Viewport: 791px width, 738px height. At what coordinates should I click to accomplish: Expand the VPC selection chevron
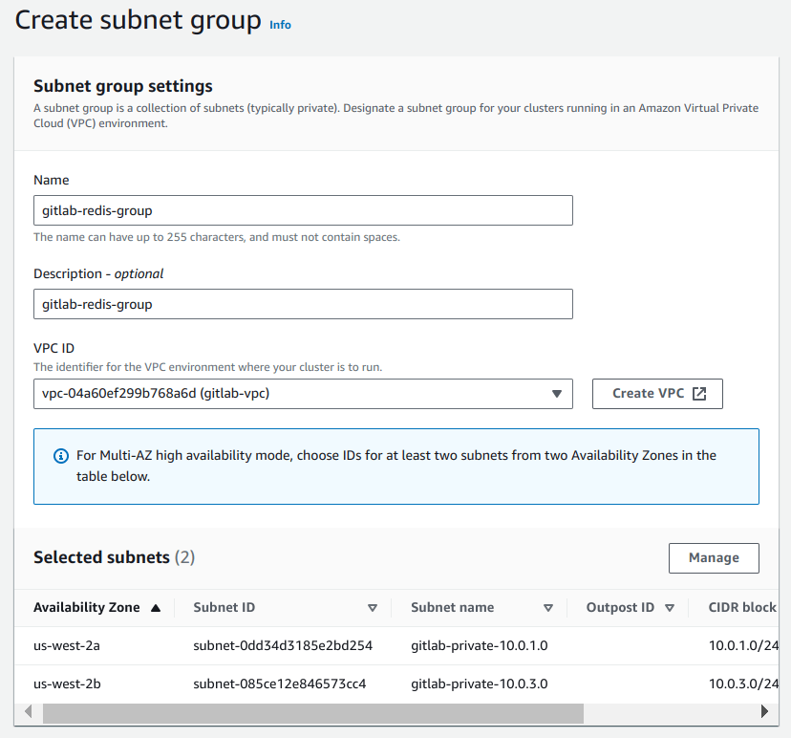tap(558, 393)
